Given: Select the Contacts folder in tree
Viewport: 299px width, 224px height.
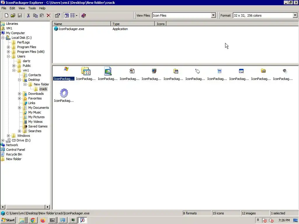Looking at the screenshot, I should [x=34, y=75].
